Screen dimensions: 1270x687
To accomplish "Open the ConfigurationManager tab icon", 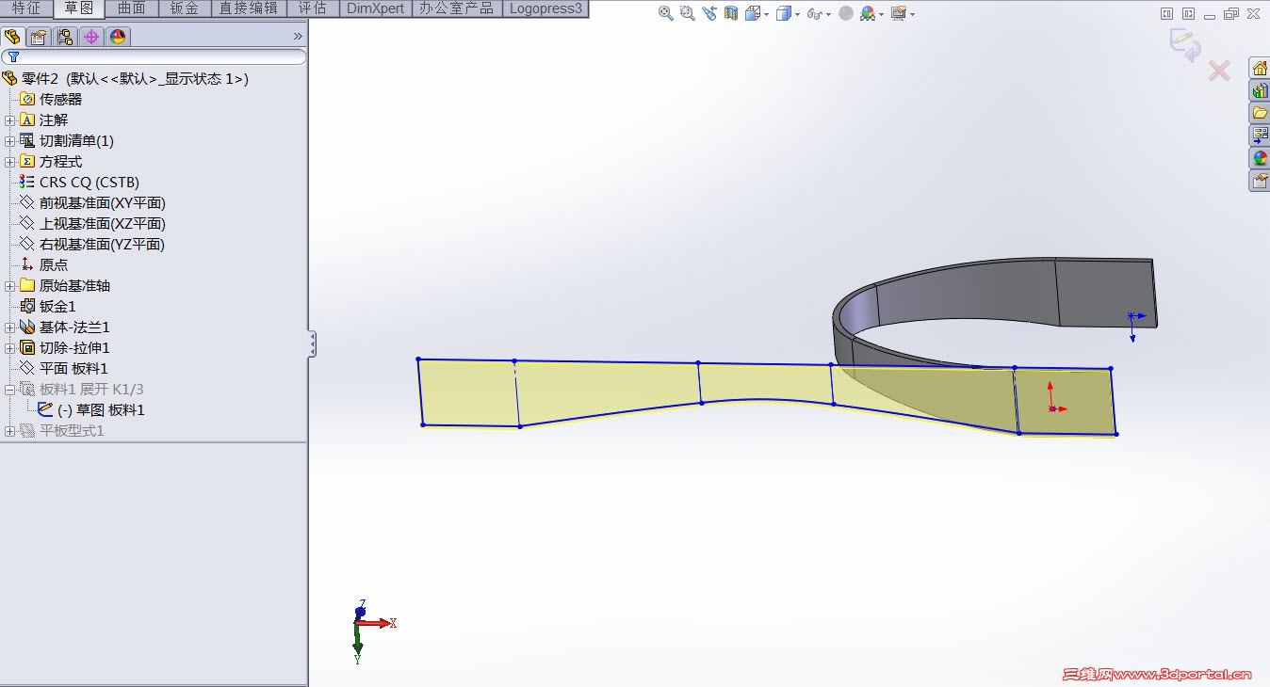I will tap(64, 37).
